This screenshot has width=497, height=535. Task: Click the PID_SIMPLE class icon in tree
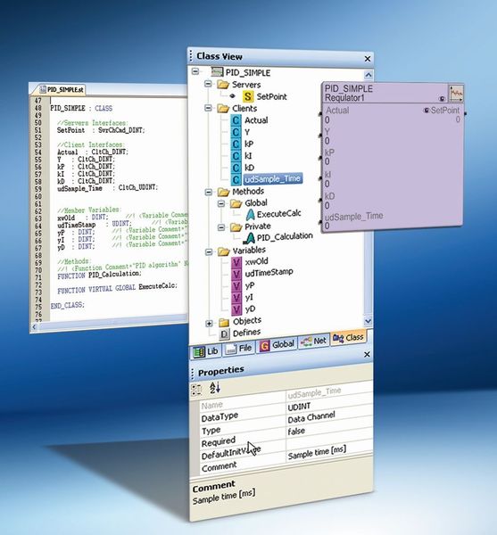pyautogui.click(x=217, y=72)
